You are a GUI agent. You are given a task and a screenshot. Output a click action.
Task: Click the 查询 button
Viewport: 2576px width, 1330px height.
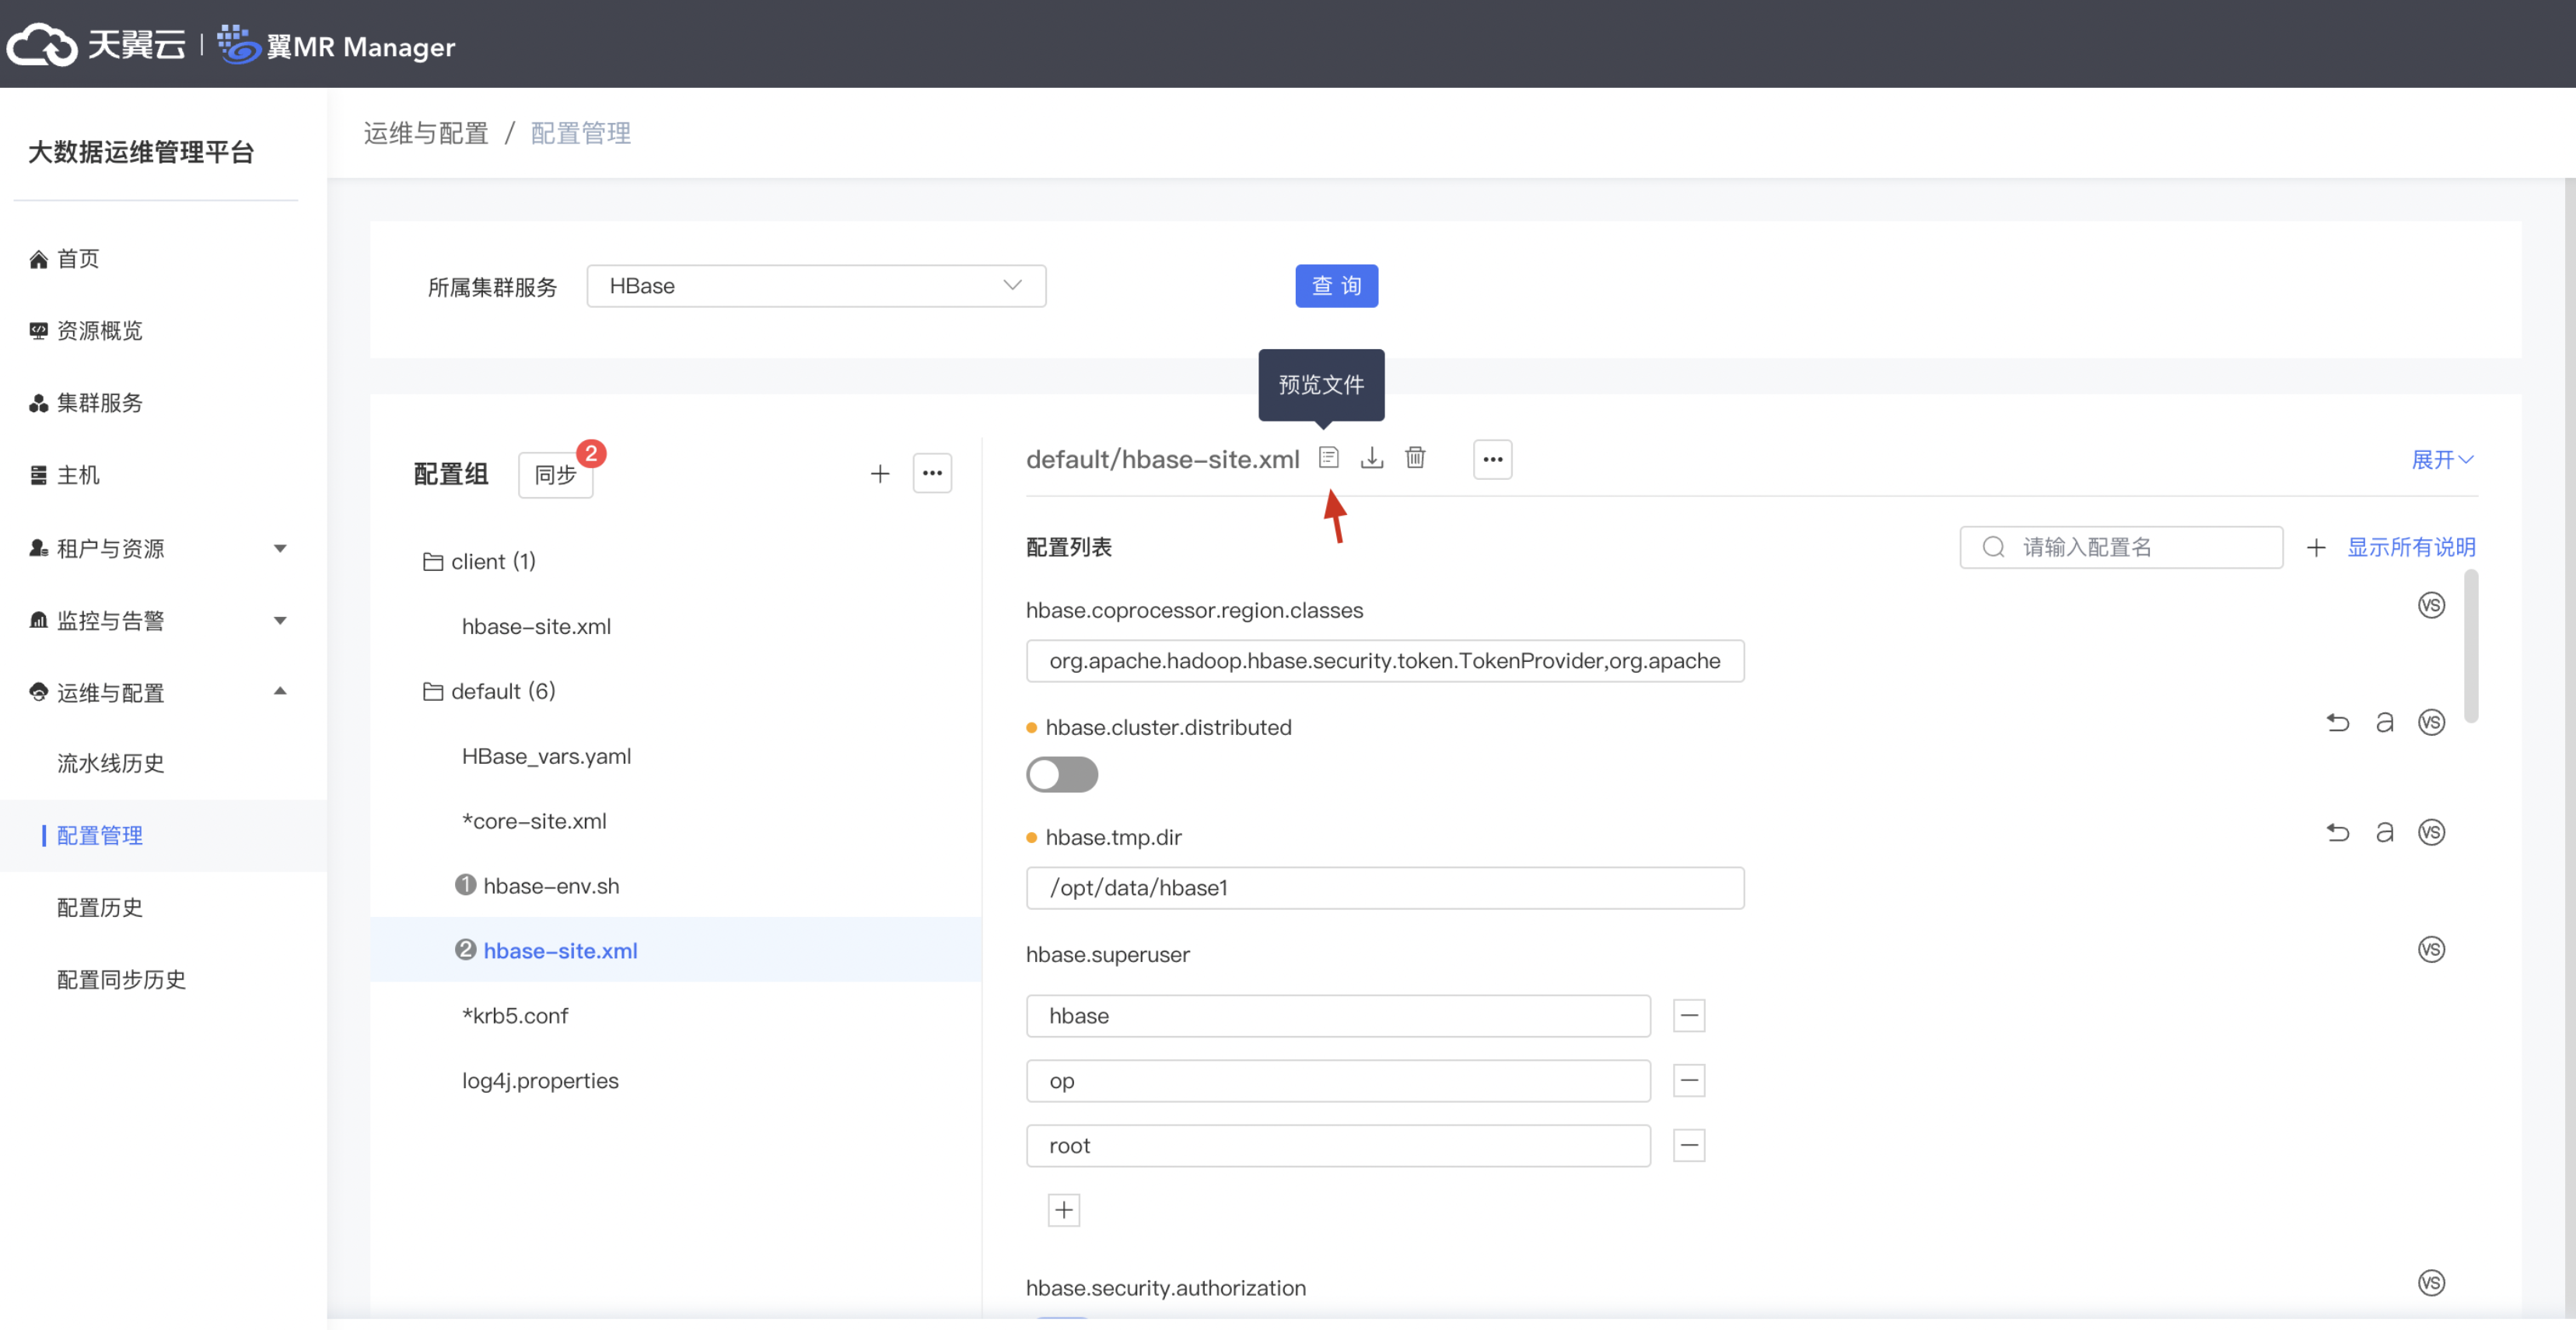coord(1336,286)
